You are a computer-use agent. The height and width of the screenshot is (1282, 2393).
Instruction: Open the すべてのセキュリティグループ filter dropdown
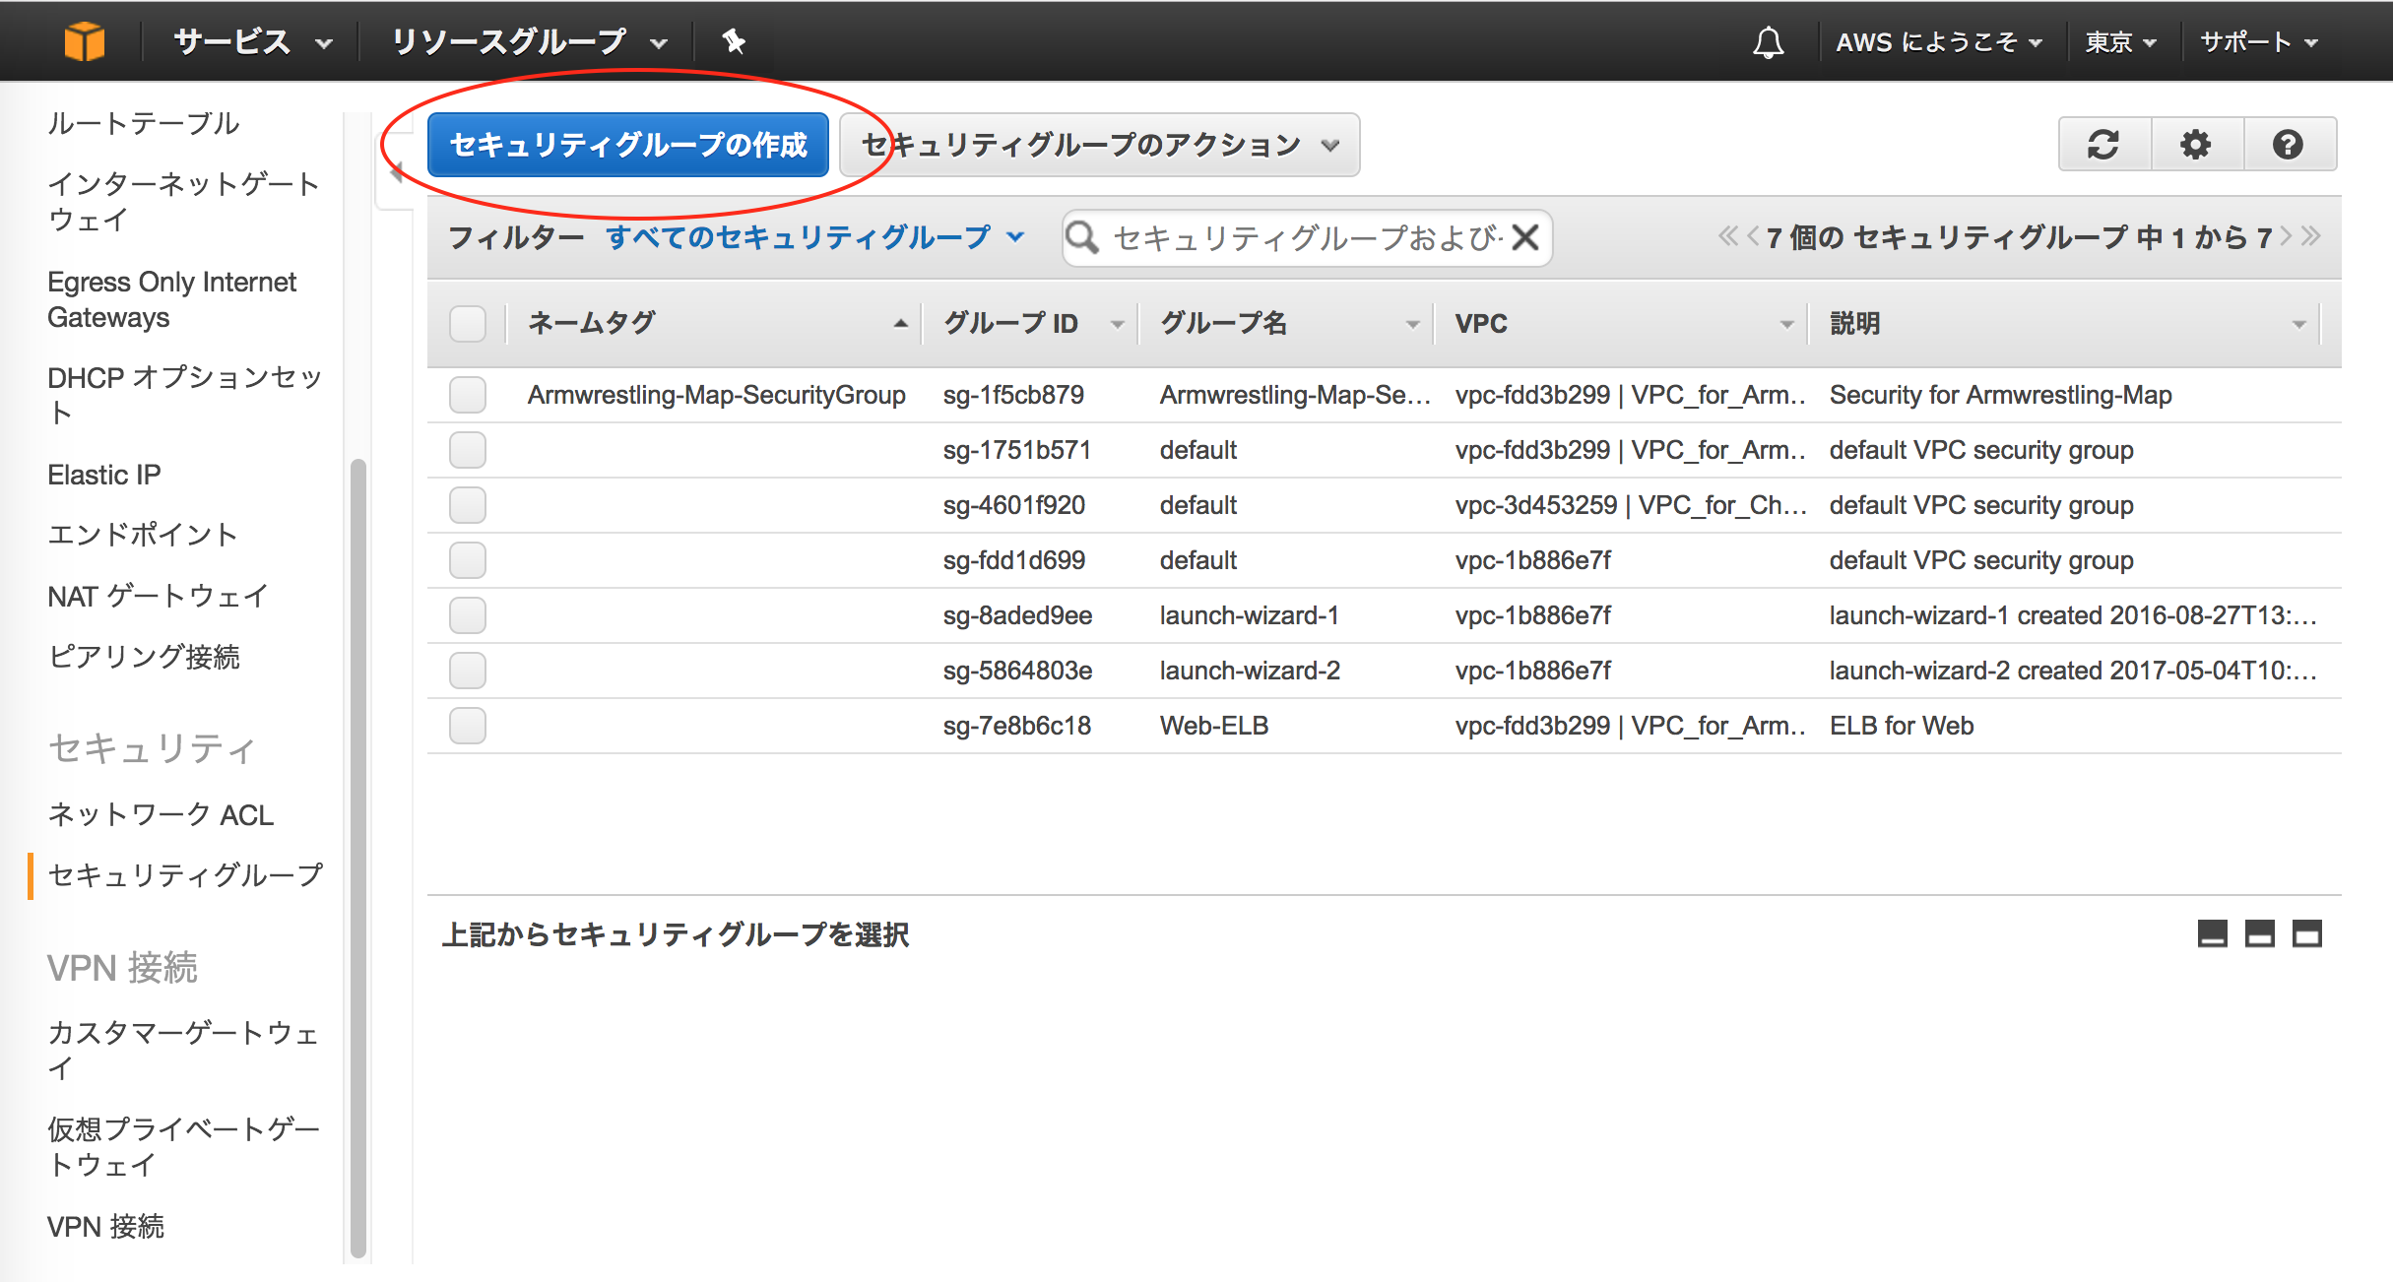tap(815, 237)
